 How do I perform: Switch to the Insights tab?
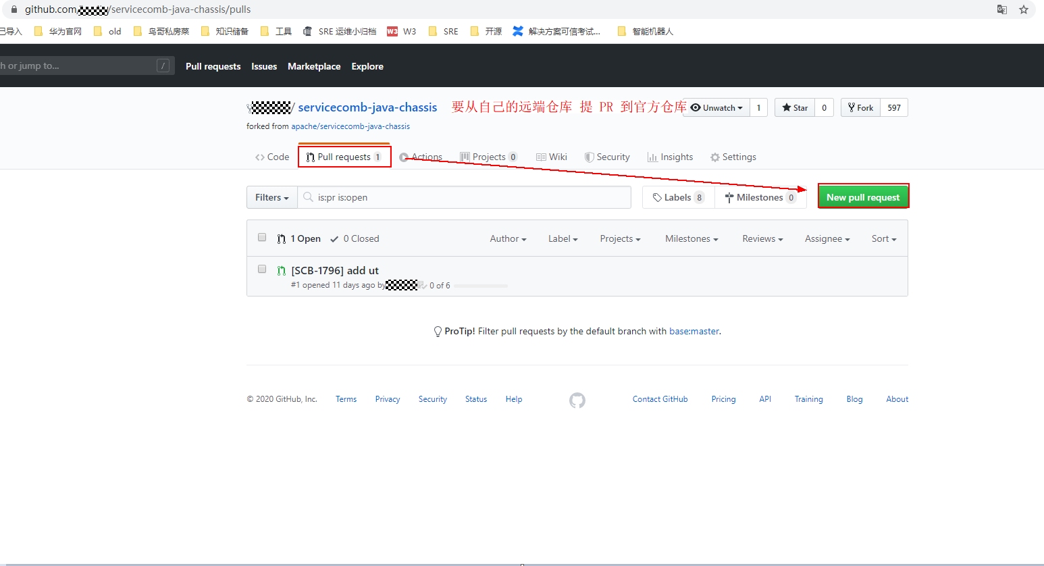[x=671, y=157]
